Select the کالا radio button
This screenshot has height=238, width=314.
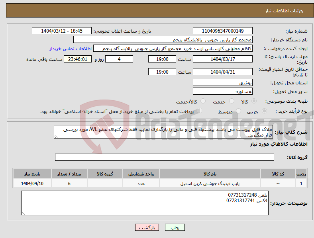254,101
